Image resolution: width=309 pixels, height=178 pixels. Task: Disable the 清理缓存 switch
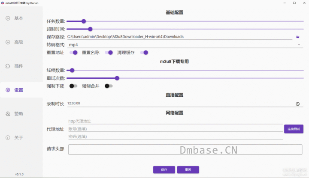[144, 53]
